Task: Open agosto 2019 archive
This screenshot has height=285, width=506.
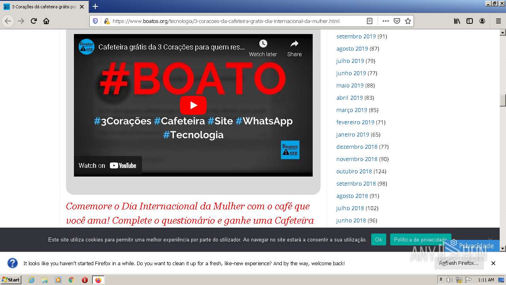Action: tap(352, 49)
